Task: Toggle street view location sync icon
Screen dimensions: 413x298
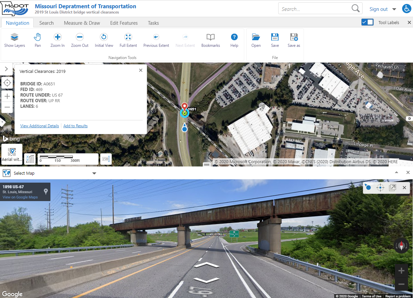Action: point(380,188)
